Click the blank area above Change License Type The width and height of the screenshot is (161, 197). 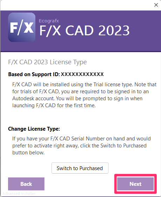pos(80,117)
